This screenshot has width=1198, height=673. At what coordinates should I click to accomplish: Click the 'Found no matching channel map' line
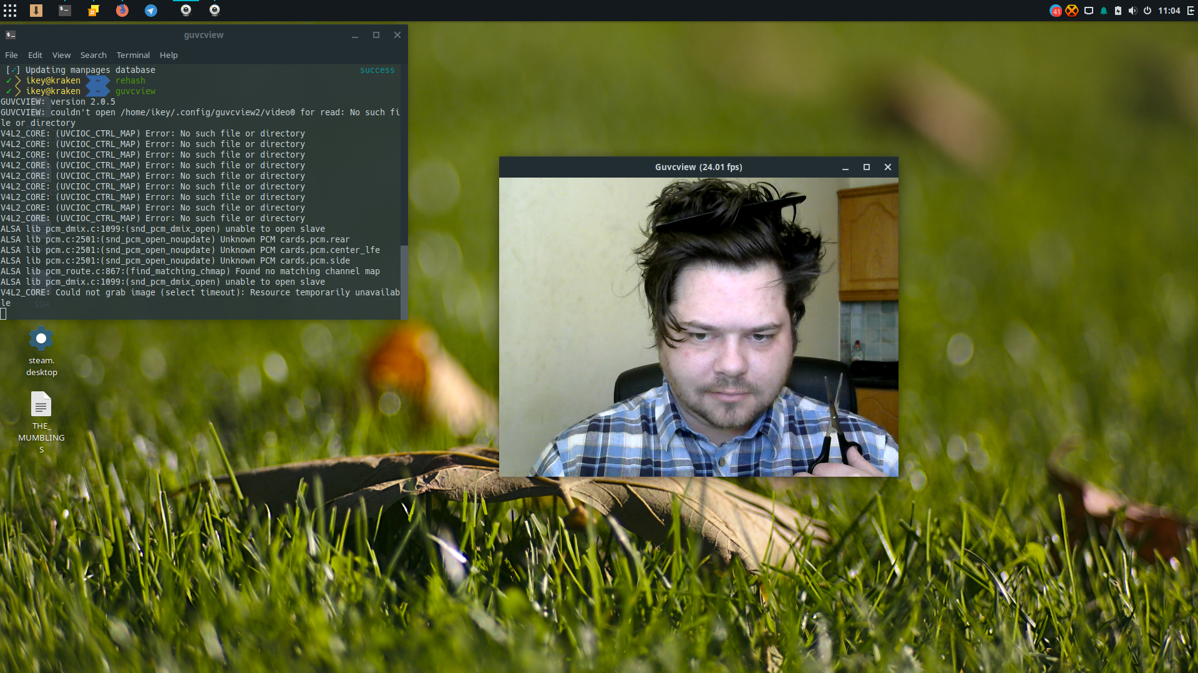[190, 271]
